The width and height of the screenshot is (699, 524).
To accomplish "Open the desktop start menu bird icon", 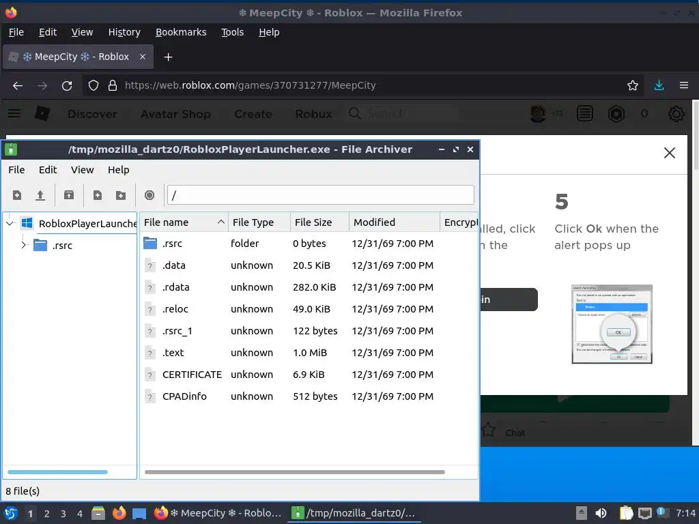I will coord(11,513).
